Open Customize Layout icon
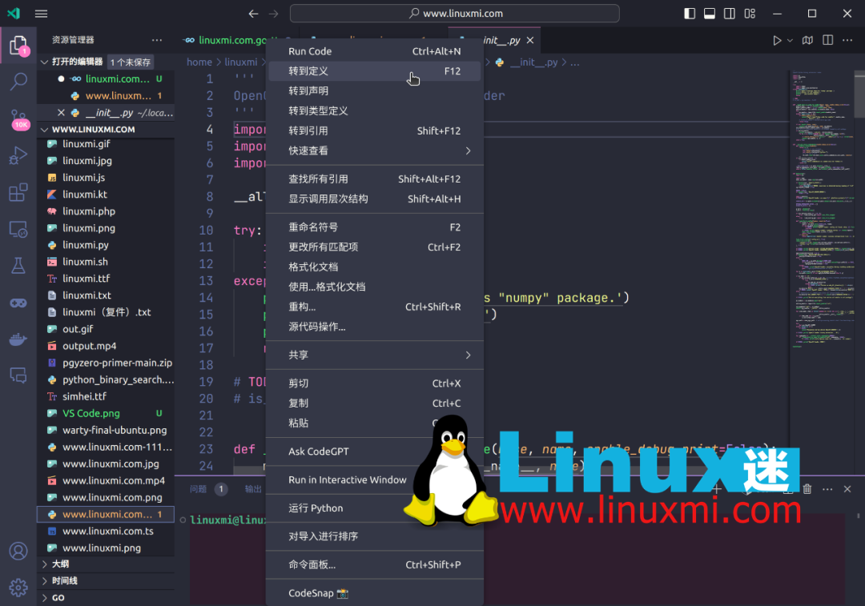Viewport: 865px width, 606px height. (x=750, y=14)
